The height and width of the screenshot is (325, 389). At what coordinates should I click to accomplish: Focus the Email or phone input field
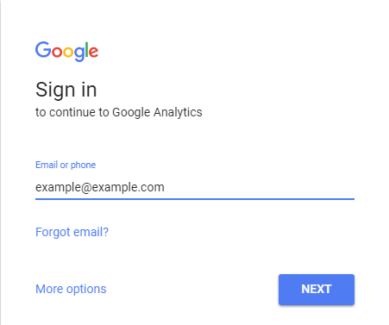click(x=195, y=188)
